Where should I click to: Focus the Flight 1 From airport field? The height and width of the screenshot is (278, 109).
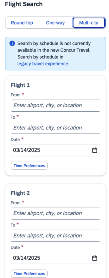click(x=55, y=106)
